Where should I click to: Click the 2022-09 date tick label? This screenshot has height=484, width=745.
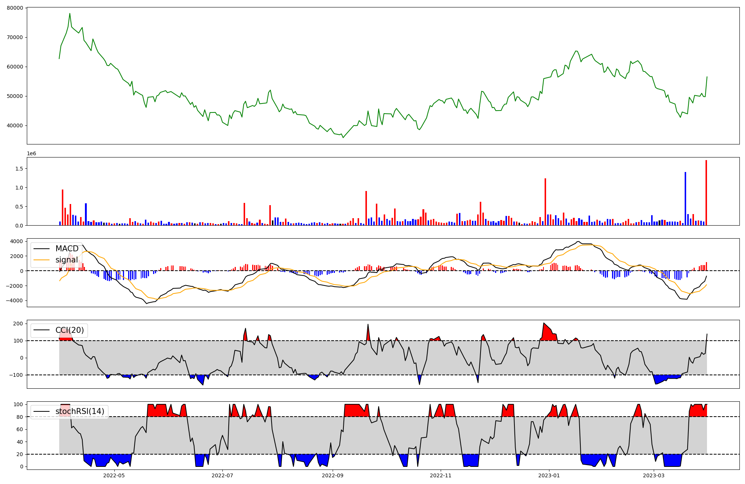click(x=332, y=475)
